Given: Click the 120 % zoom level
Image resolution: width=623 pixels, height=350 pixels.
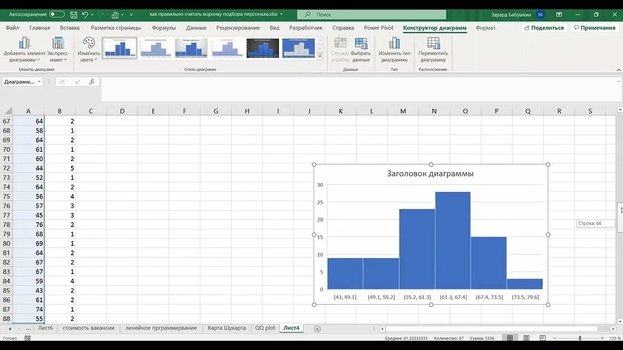Looking at the screenshot, I should (x=614, y=338).
